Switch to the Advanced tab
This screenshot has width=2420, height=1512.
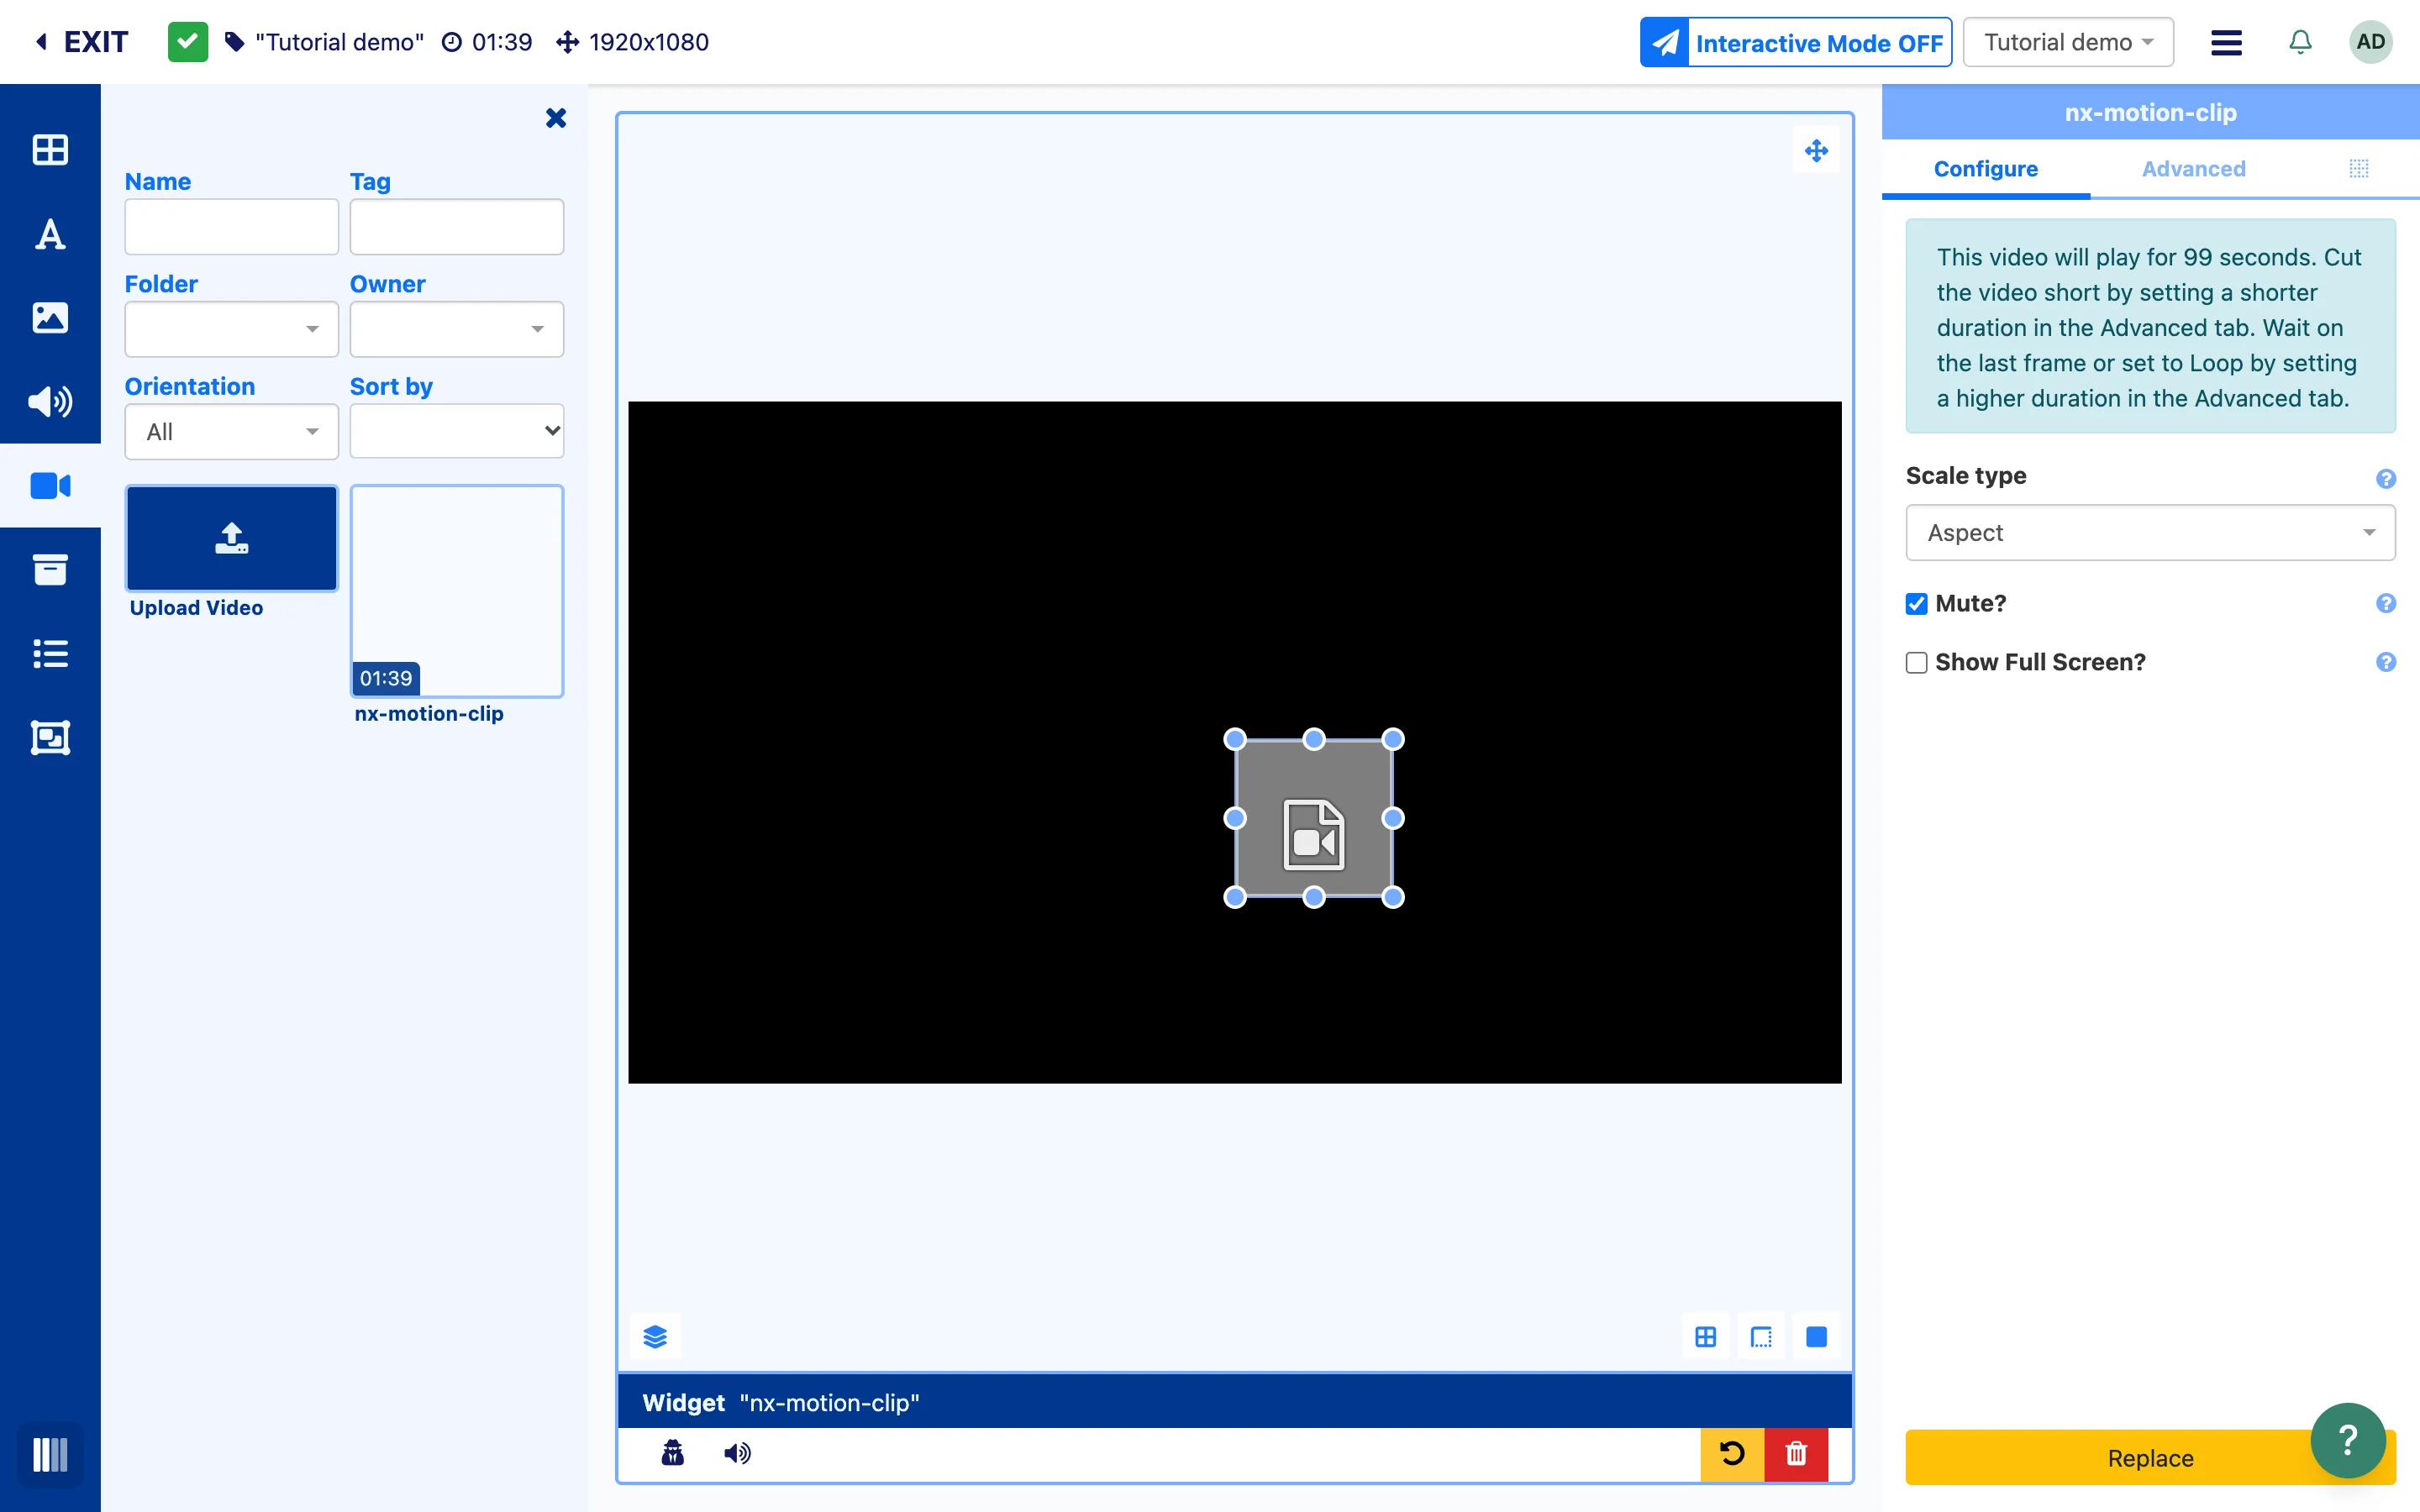point(2194,169)
